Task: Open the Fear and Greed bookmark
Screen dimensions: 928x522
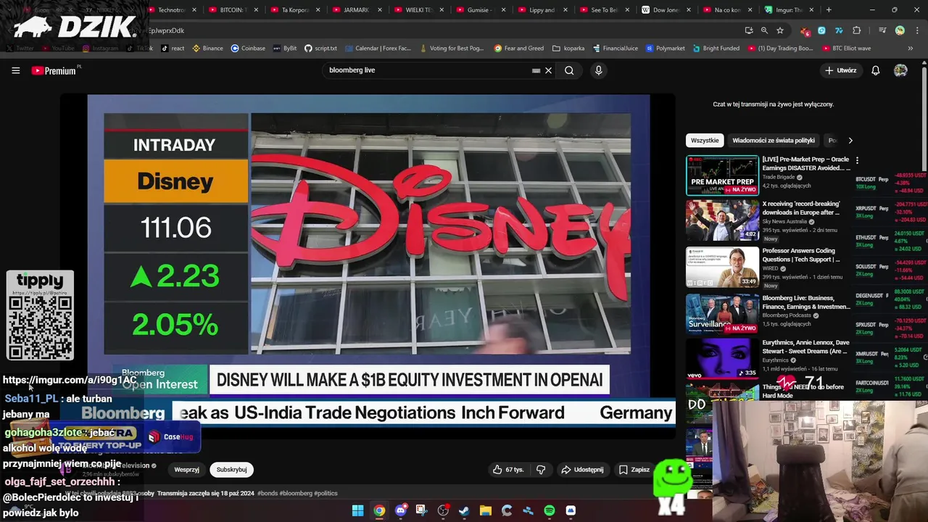Action: (519, 49)
